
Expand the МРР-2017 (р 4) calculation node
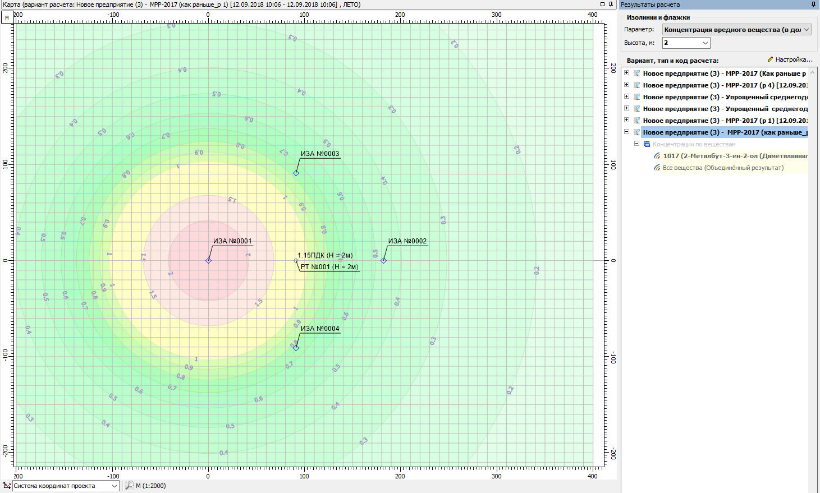click(x=626, y=85)
